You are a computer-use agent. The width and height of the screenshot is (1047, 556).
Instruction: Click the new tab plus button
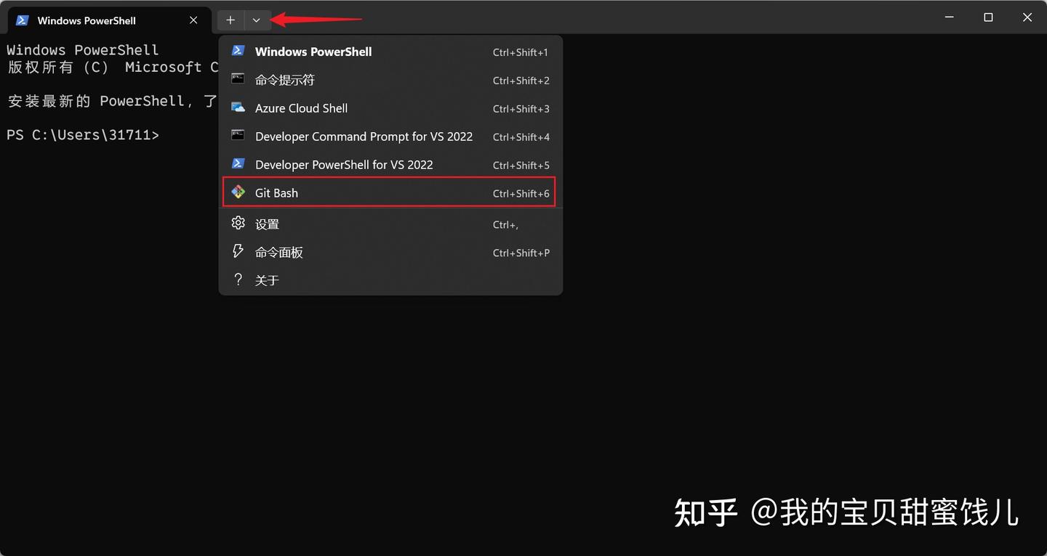pos(230,20)
